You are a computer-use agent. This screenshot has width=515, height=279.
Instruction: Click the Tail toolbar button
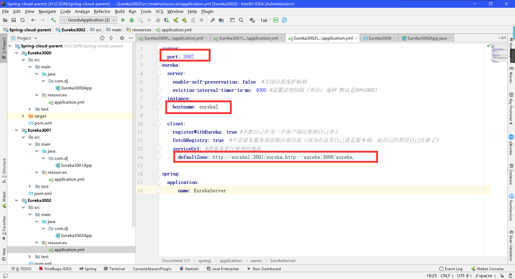click(264, 20)
